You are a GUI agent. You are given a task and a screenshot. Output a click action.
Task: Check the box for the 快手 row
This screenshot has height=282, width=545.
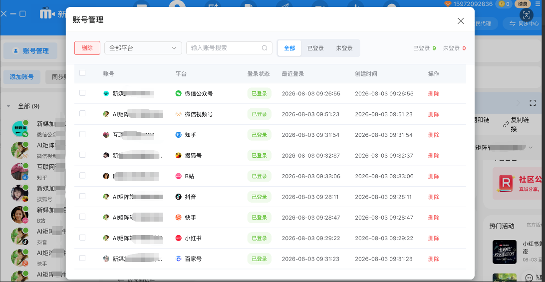pyautogui.click(x=82, y=217)
